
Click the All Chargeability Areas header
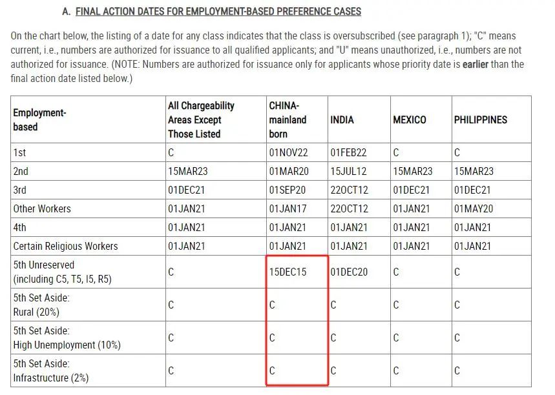[201, 119]
